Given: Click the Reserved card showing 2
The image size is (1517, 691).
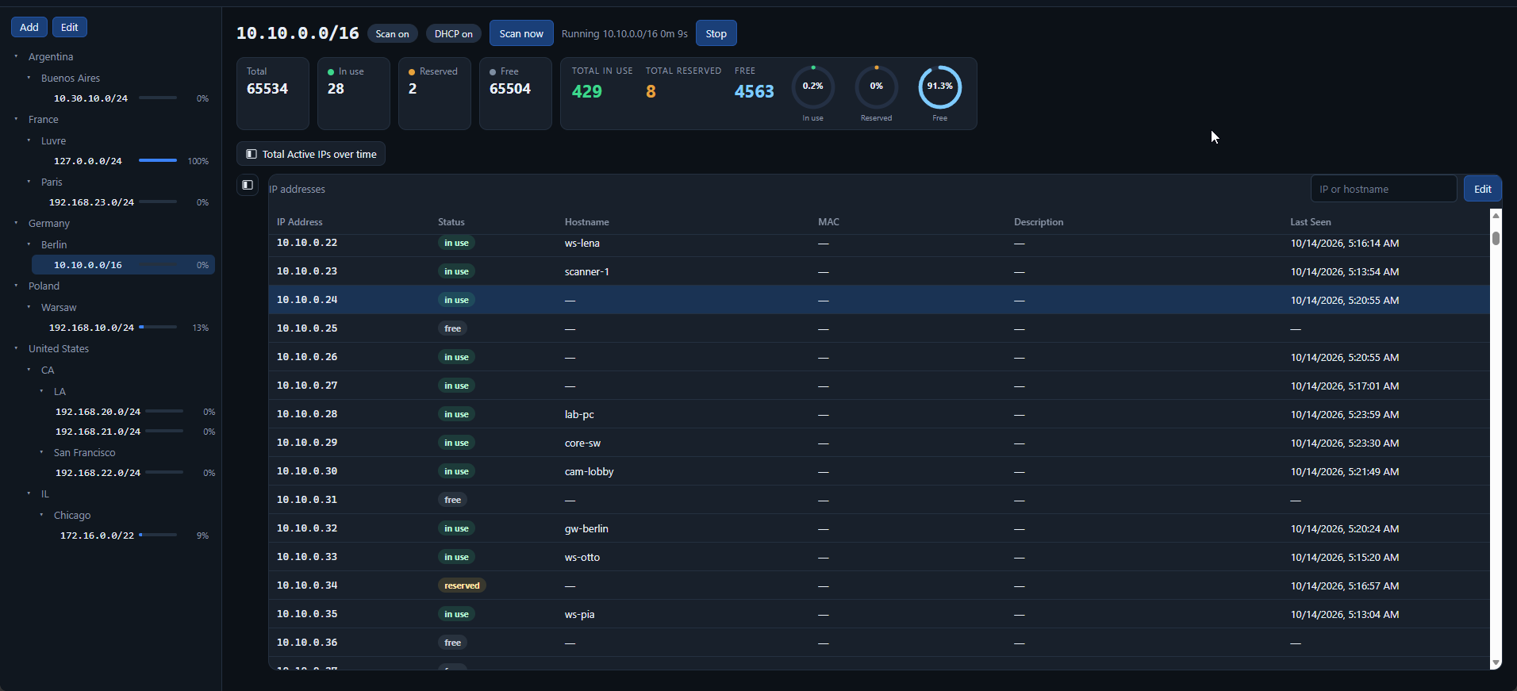Looking at the screenshot, I should (434, 94).
